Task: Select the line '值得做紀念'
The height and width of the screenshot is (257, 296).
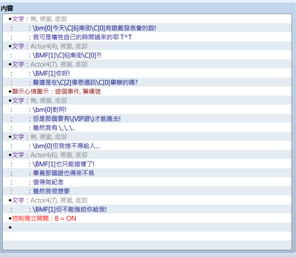Action: pos(147,182)
